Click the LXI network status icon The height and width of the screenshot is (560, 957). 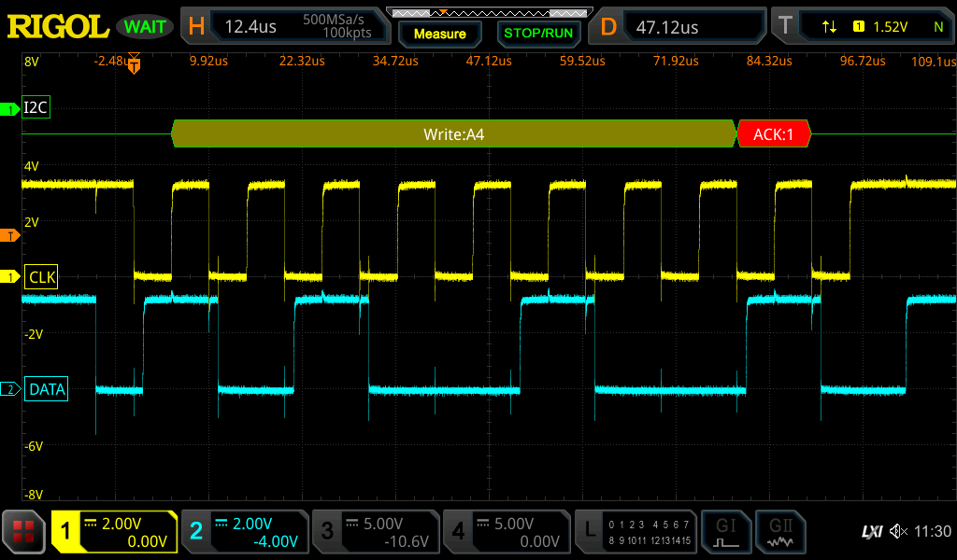871,532
